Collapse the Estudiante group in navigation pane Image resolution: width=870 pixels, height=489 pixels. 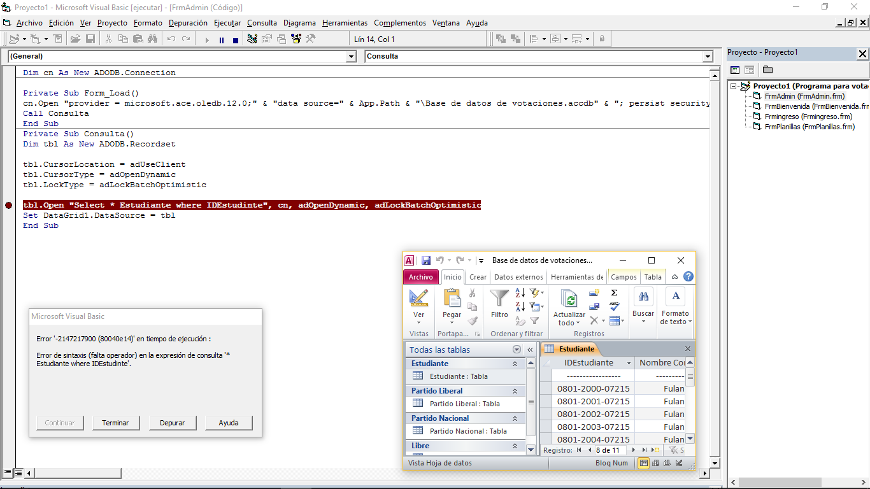pyautogui.click(x=515, y=364)
